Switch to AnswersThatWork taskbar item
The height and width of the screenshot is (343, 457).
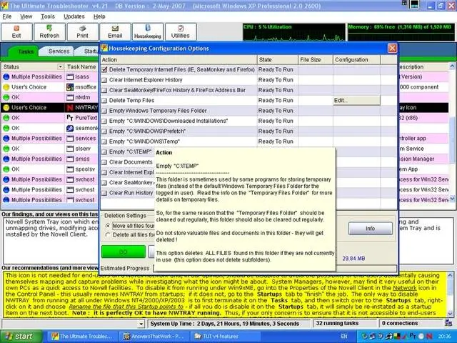pyautogui.click(x=154, y=337)
